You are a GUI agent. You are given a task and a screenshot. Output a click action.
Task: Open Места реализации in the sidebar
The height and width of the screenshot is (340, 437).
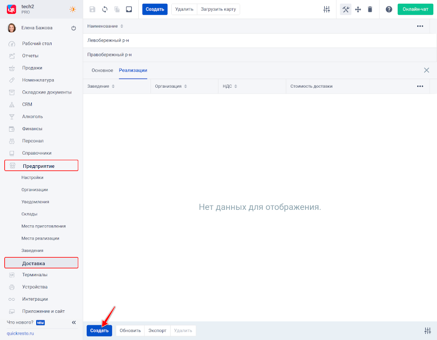[x=40, y=238]
